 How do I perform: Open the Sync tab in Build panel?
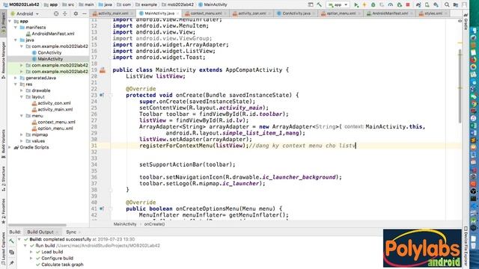pyautogui.click(x=71, y=232)
